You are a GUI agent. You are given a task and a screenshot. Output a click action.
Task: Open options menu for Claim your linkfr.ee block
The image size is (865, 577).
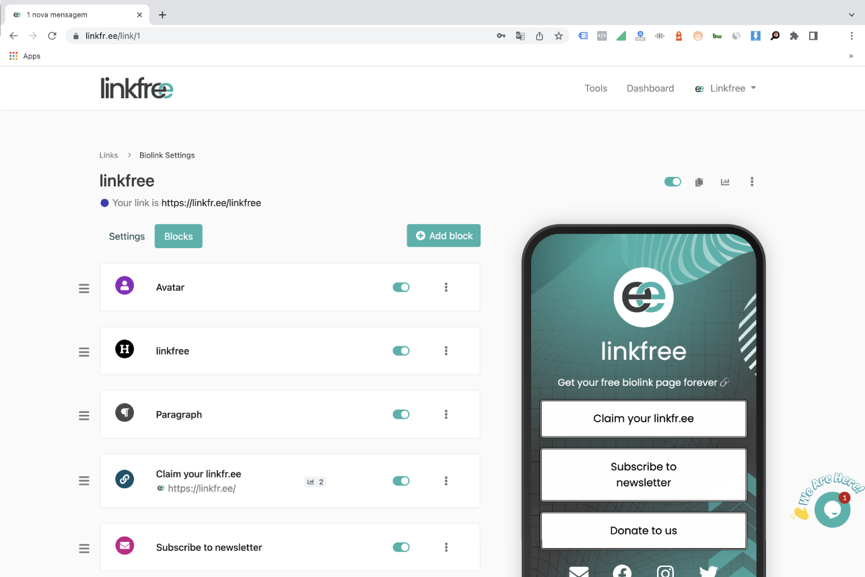(446, 481)
